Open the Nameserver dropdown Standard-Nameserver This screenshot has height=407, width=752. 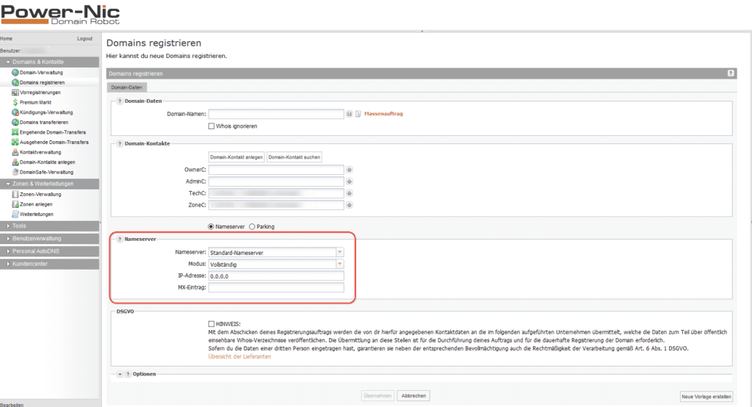pos(339,253)
